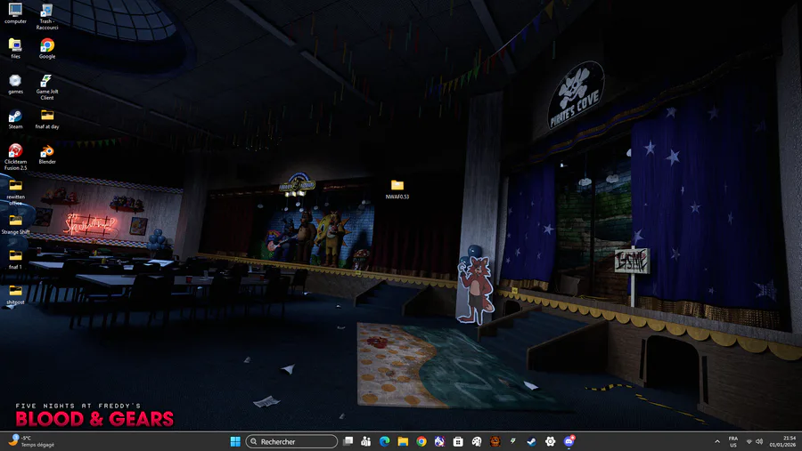Viewport: 802px width, 451px height.
Task: Select the fnaf 1 folder
Action: pyautogui.click(x=15, y=260)
